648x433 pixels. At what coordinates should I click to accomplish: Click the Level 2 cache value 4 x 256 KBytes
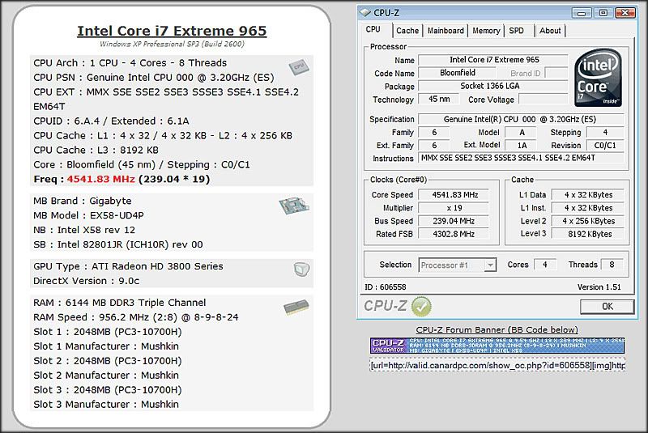coord(588,221)
